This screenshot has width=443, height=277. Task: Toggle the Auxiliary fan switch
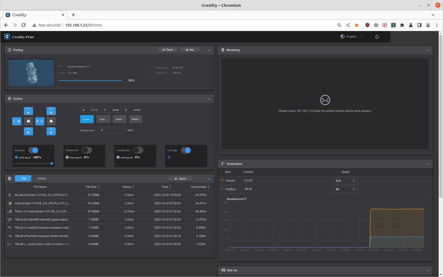[138, 150]
